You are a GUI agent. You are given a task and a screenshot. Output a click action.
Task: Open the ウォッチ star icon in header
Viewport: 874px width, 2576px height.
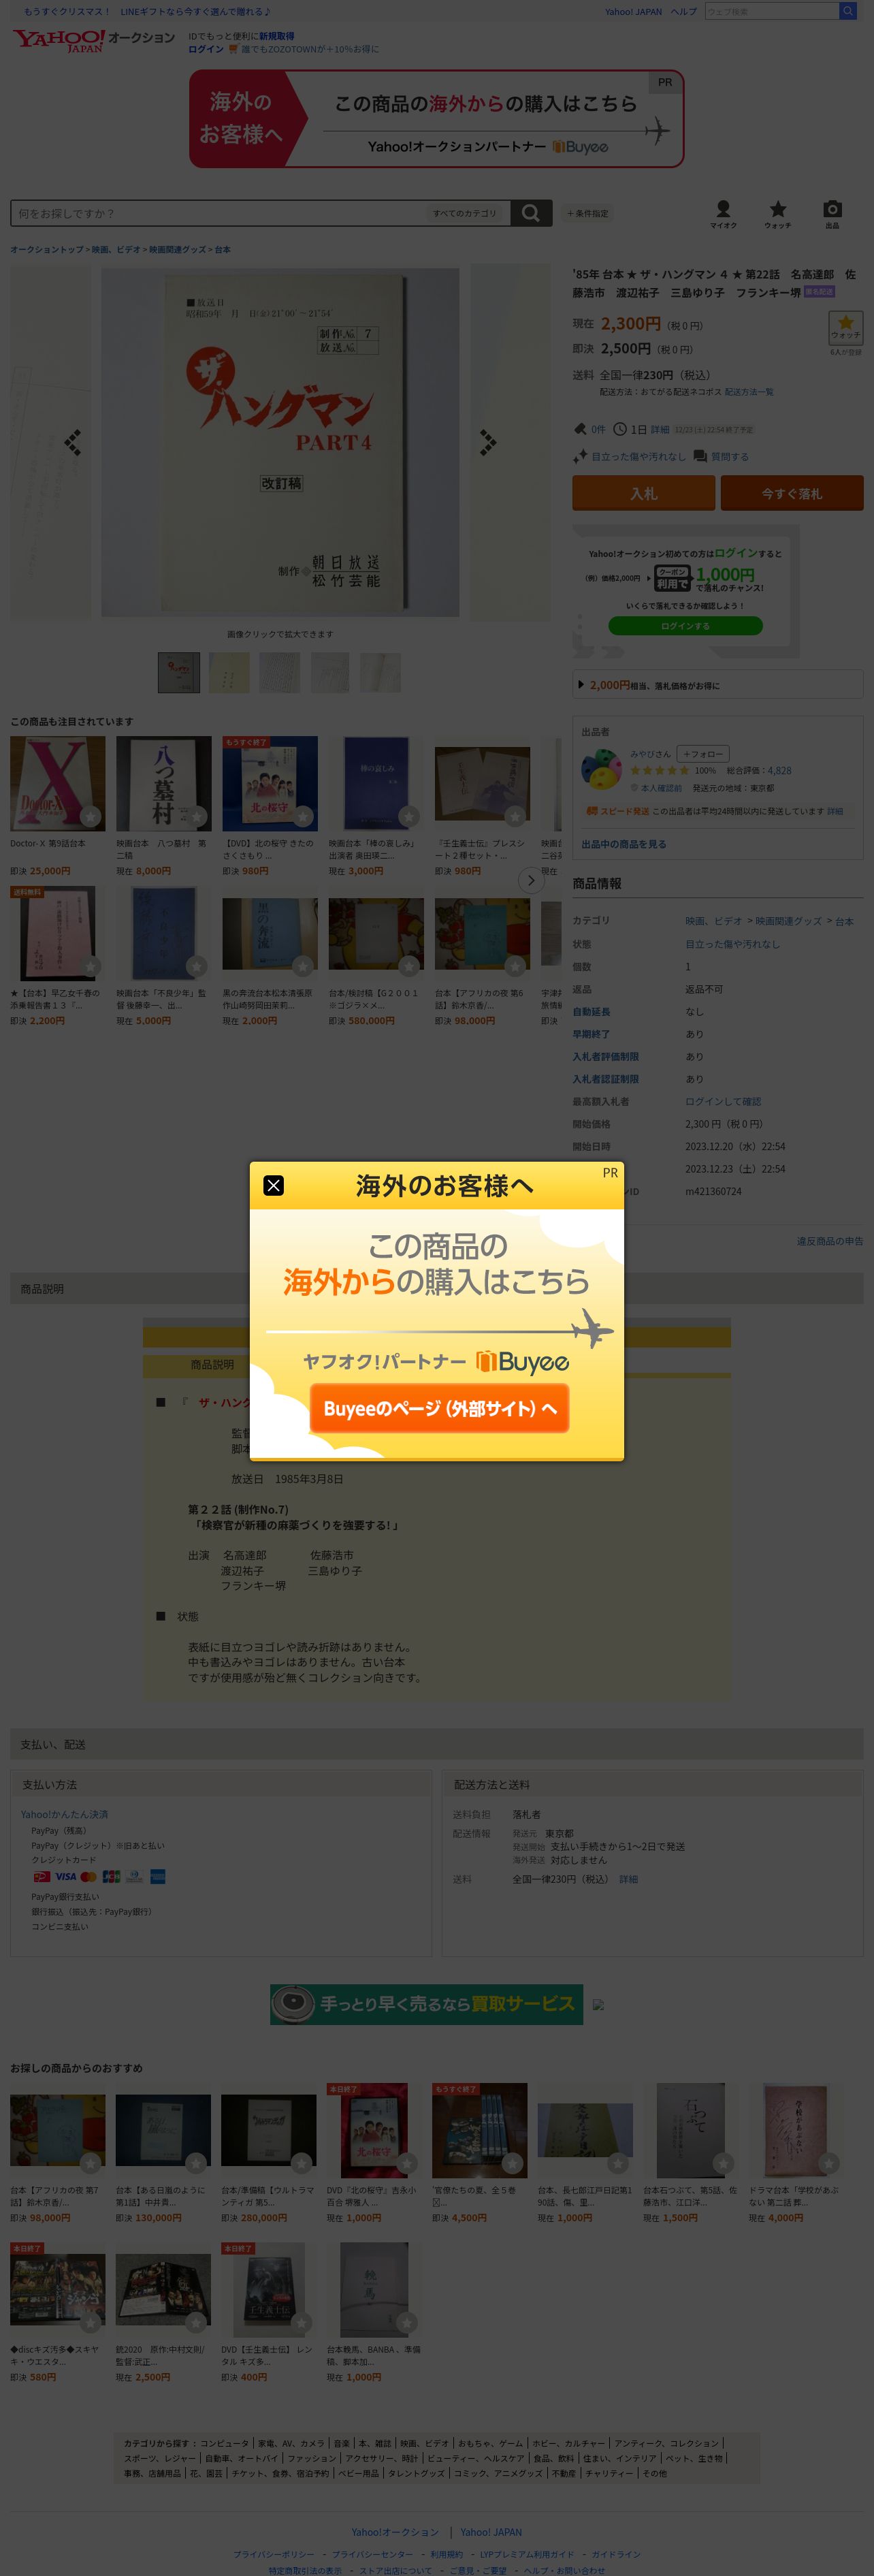click(x=778, y=214)
